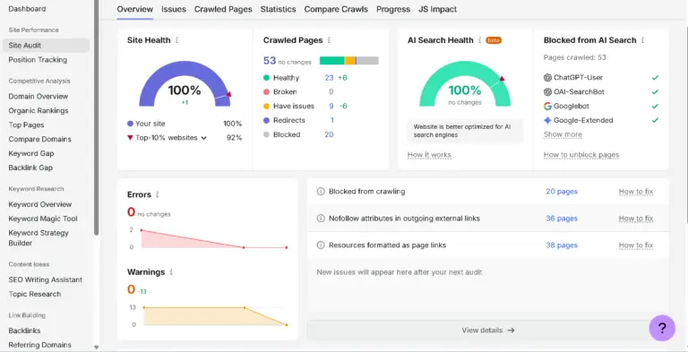Open the purple help question mark button
688x352 pixels.
pos(662,328)
